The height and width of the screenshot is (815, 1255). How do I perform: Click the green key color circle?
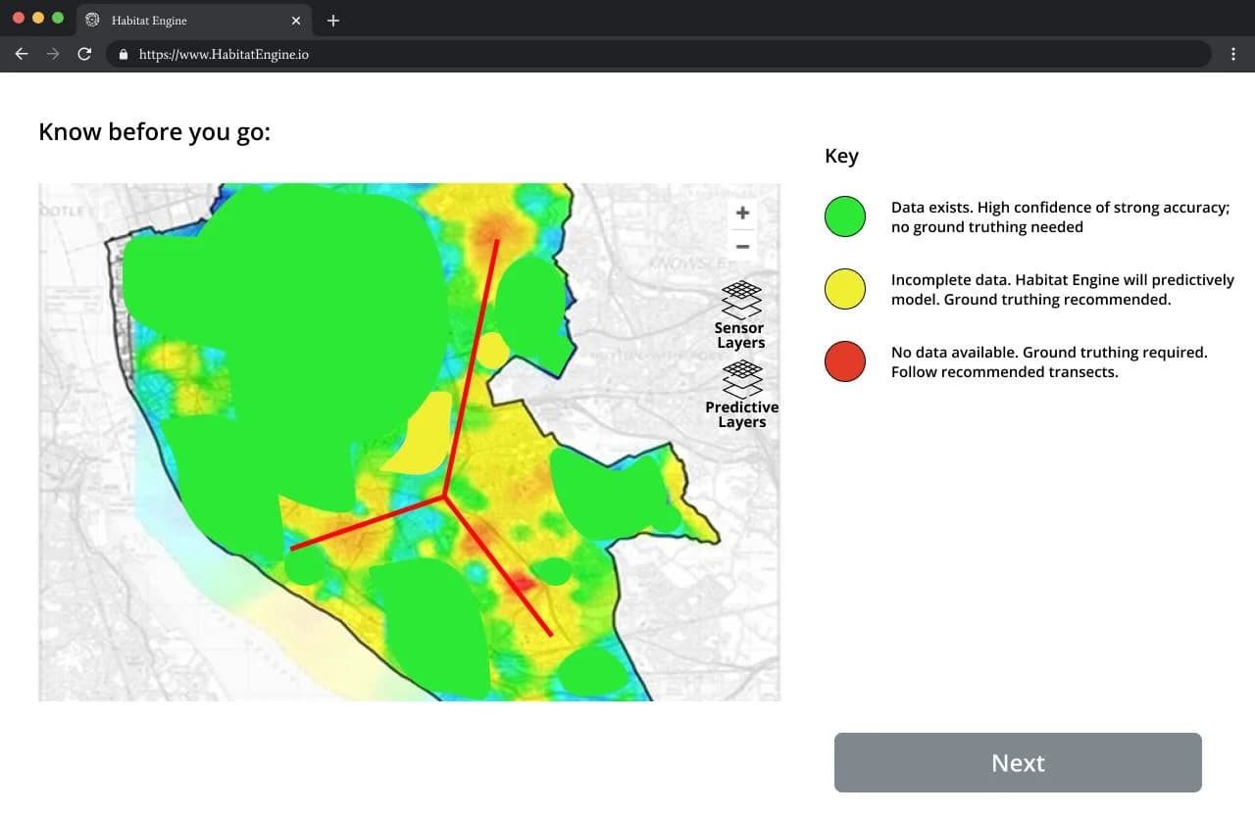[845, 216]
